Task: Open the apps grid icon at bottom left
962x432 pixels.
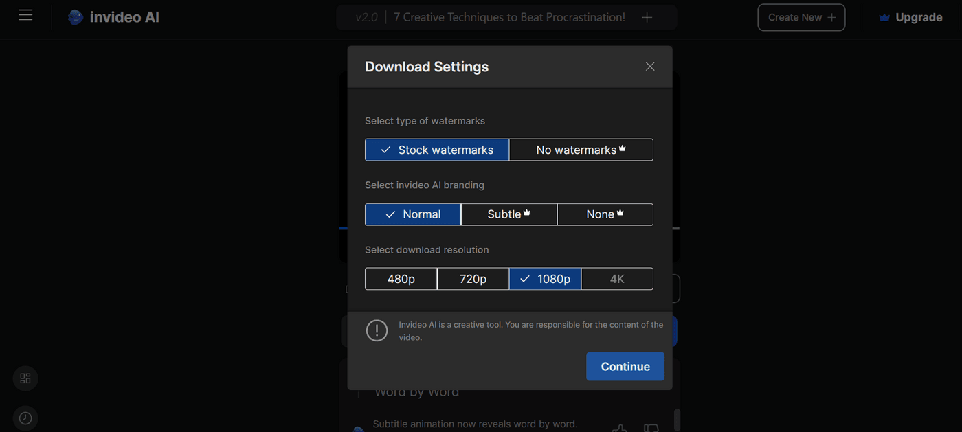Action: tap(25, 378)
